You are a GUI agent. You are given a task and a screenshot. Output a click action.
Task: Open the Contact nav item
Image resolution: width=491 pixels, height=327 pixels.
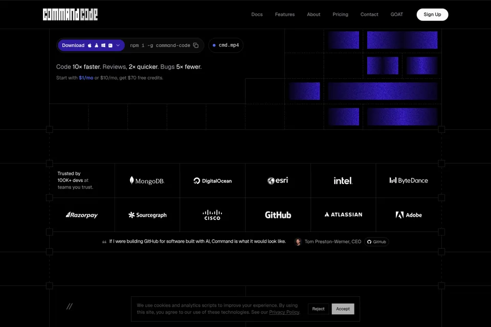pos(369,14)
